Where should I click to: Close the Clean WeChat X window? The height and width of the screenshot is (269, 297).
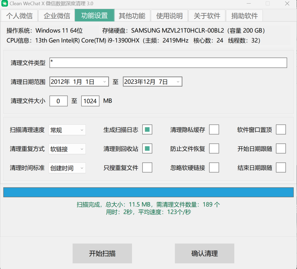287,3
